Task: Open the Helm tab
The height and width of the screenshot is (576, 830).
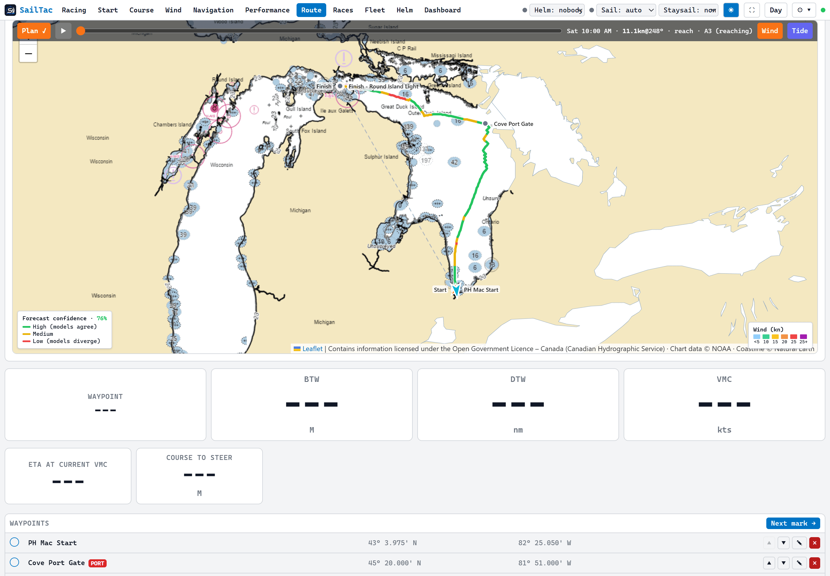Action: [404, 10]
